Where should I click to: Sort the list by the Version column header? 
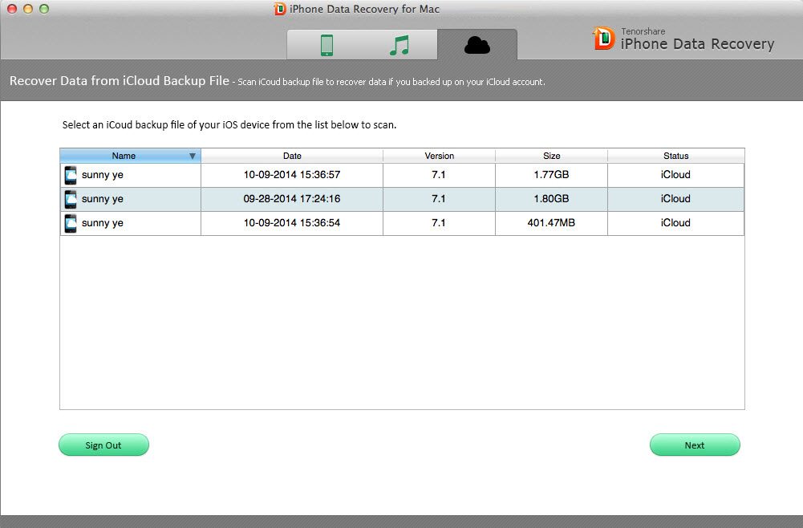440,156
